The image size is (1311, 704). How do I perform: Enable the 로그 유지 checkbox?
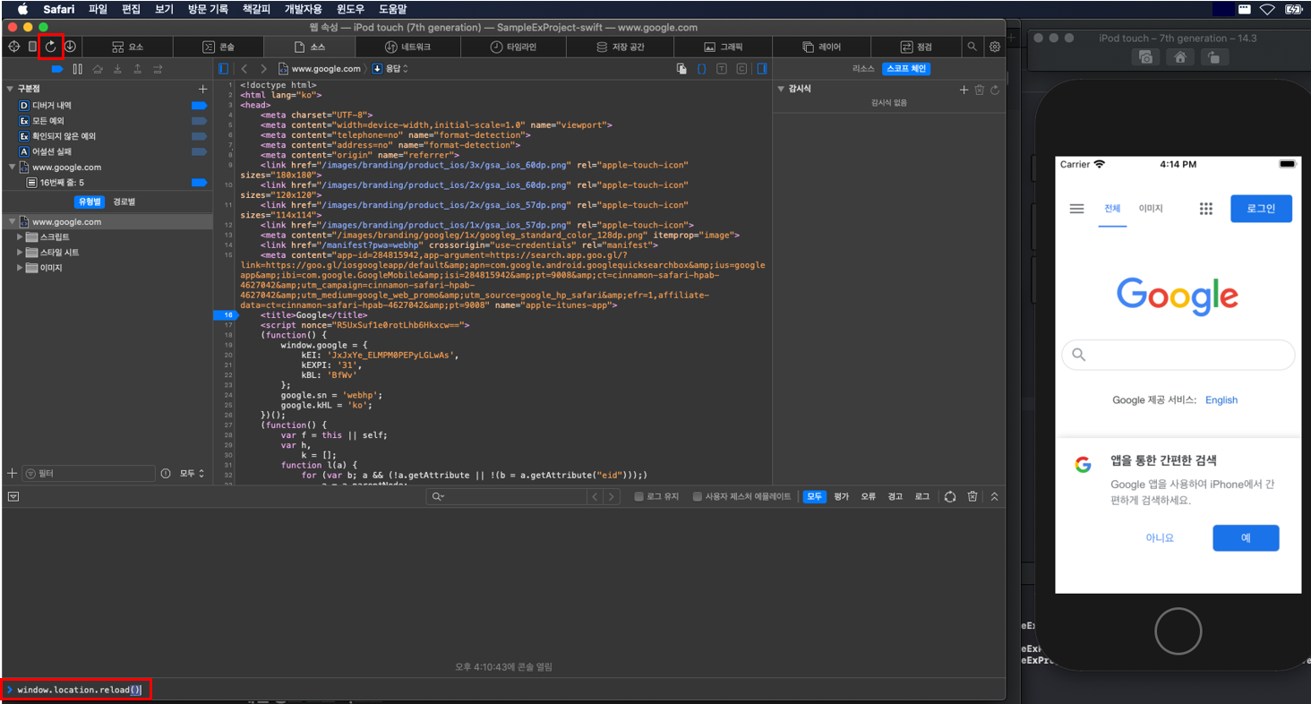pyautogui.click(x=639, y=496)
